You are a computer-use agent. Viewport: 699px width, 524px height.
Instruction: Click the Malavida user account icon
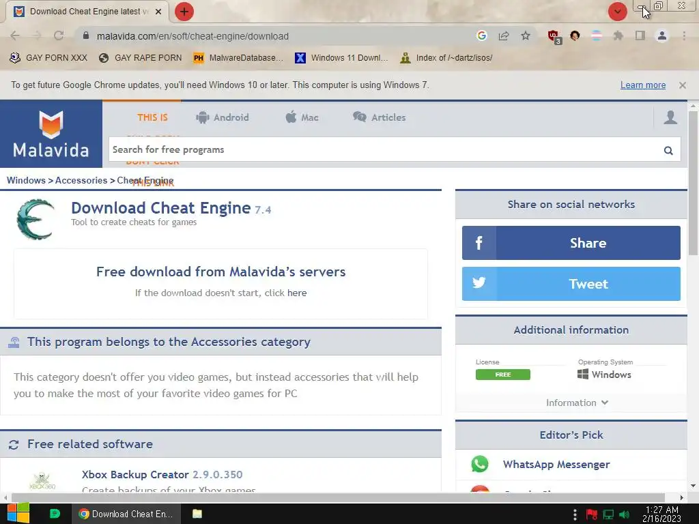tap(670, 117)
